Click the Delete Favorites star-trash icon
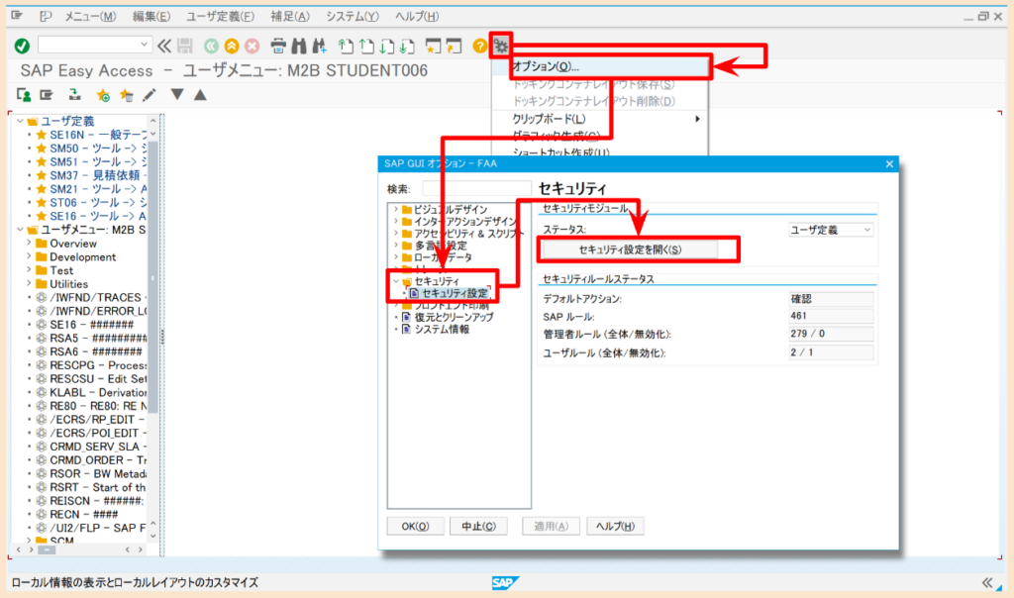 point(127,96)
